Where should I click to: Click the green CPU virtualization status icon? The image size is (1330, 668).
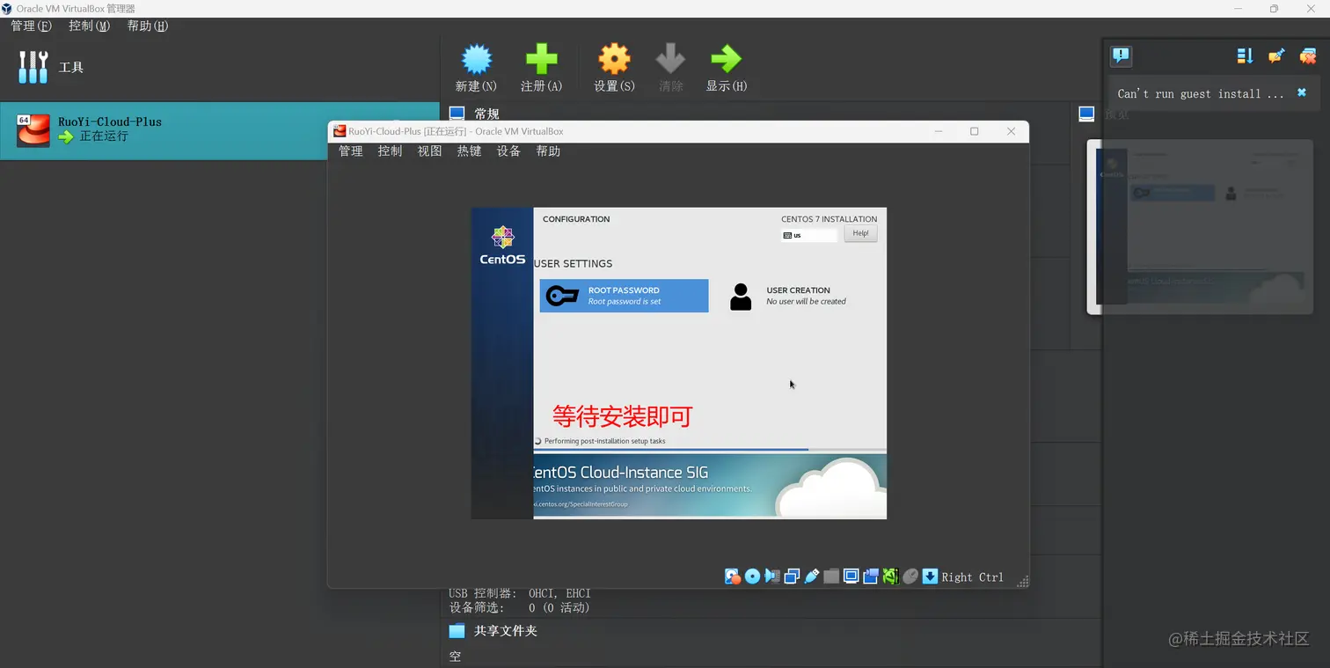[x=890, y=576]
